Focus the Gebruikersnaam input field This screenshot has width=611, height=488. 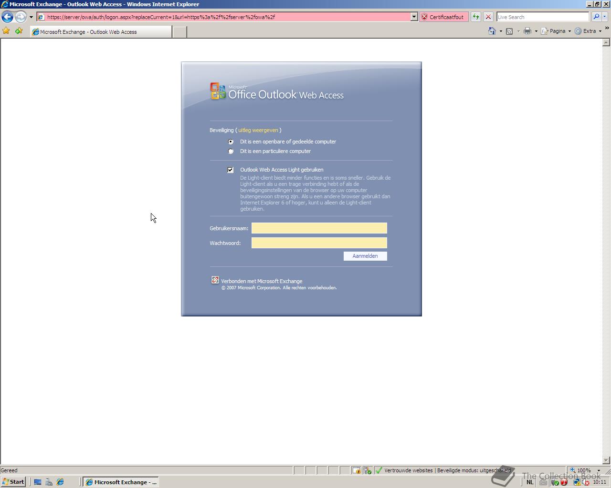click(319, 228)
